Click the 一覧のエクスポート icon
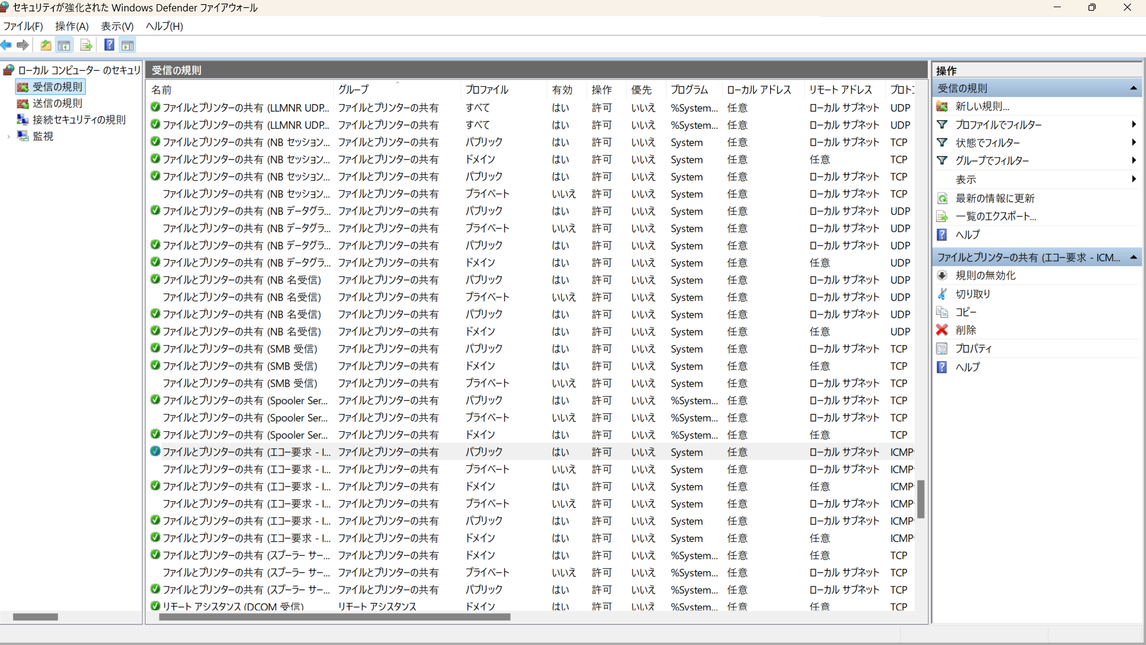 (942, 216)
